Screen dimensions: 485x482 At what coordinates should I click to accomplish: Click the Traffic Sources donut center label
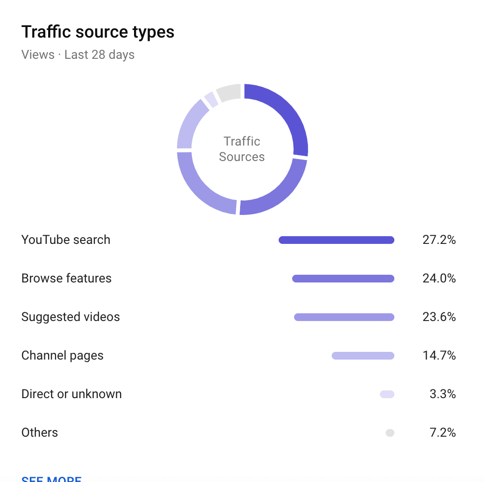pyautogui.click(x=242, y=149)
